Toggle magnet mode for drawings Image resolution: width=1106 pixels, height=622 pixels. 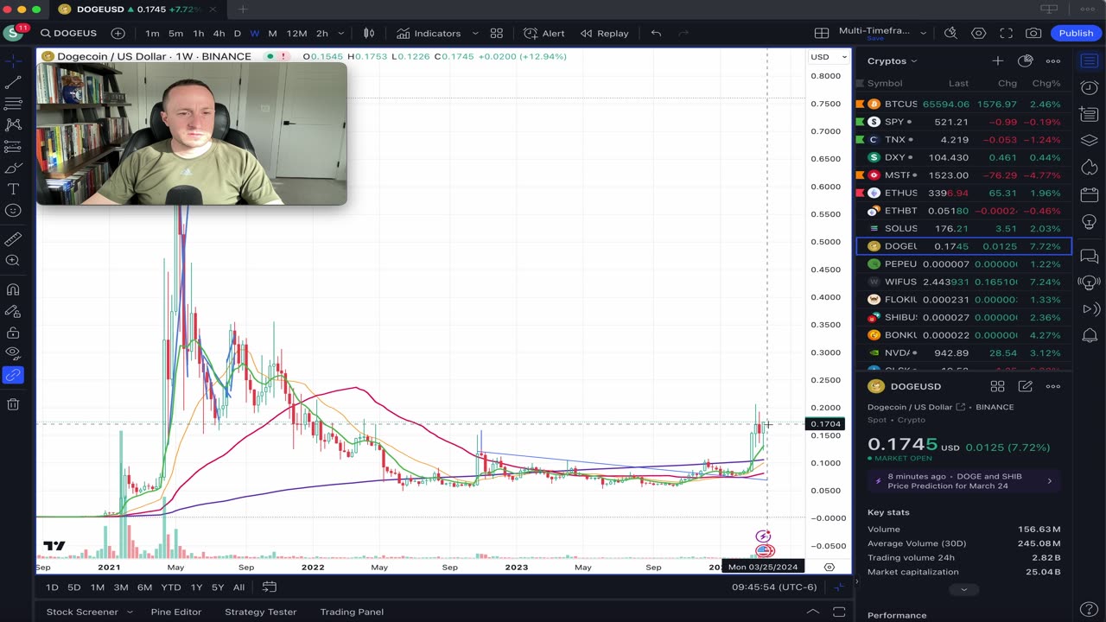pyautogui.click(x=13, y=289)
